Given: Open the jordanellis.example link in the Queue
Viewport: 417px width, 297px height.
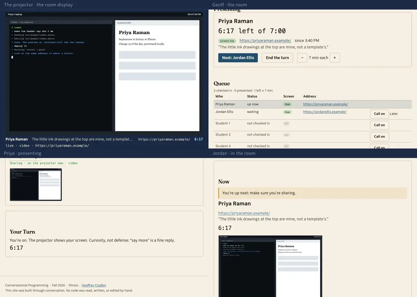Looking at the screenshot, I should pos(325,112).
